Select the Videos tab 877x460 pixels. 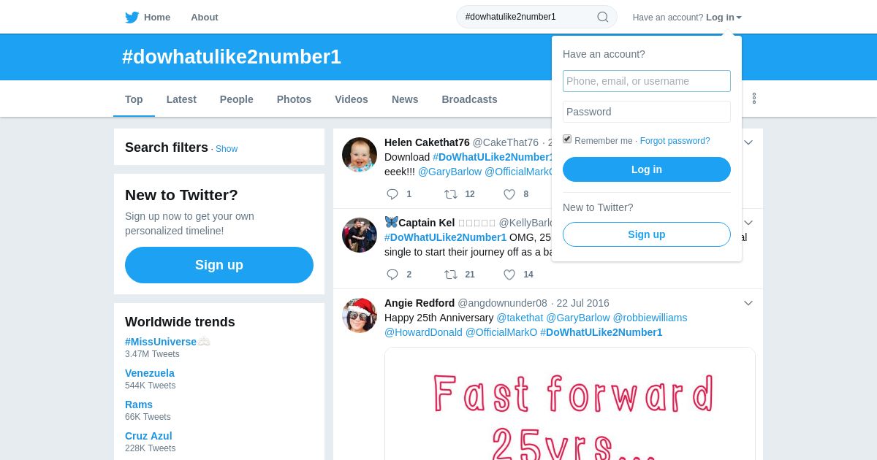352,99
